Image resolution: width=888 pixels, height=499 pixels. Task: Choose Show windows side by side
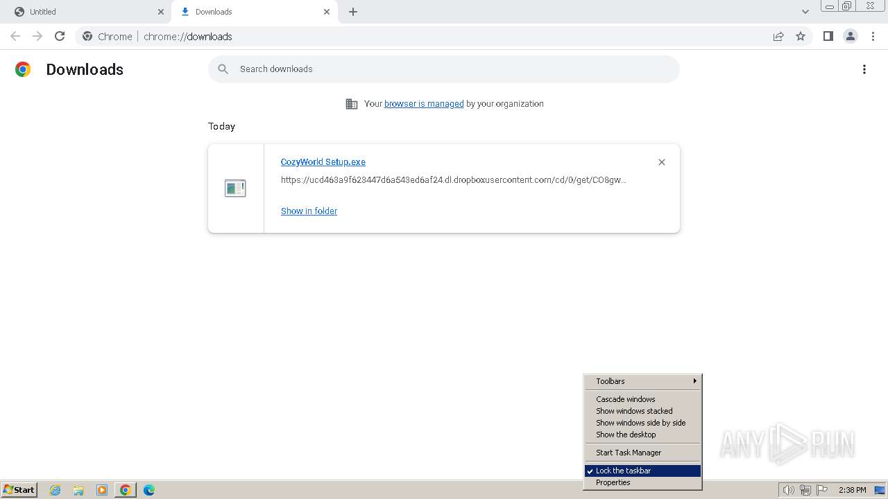[x=642, y=423]
